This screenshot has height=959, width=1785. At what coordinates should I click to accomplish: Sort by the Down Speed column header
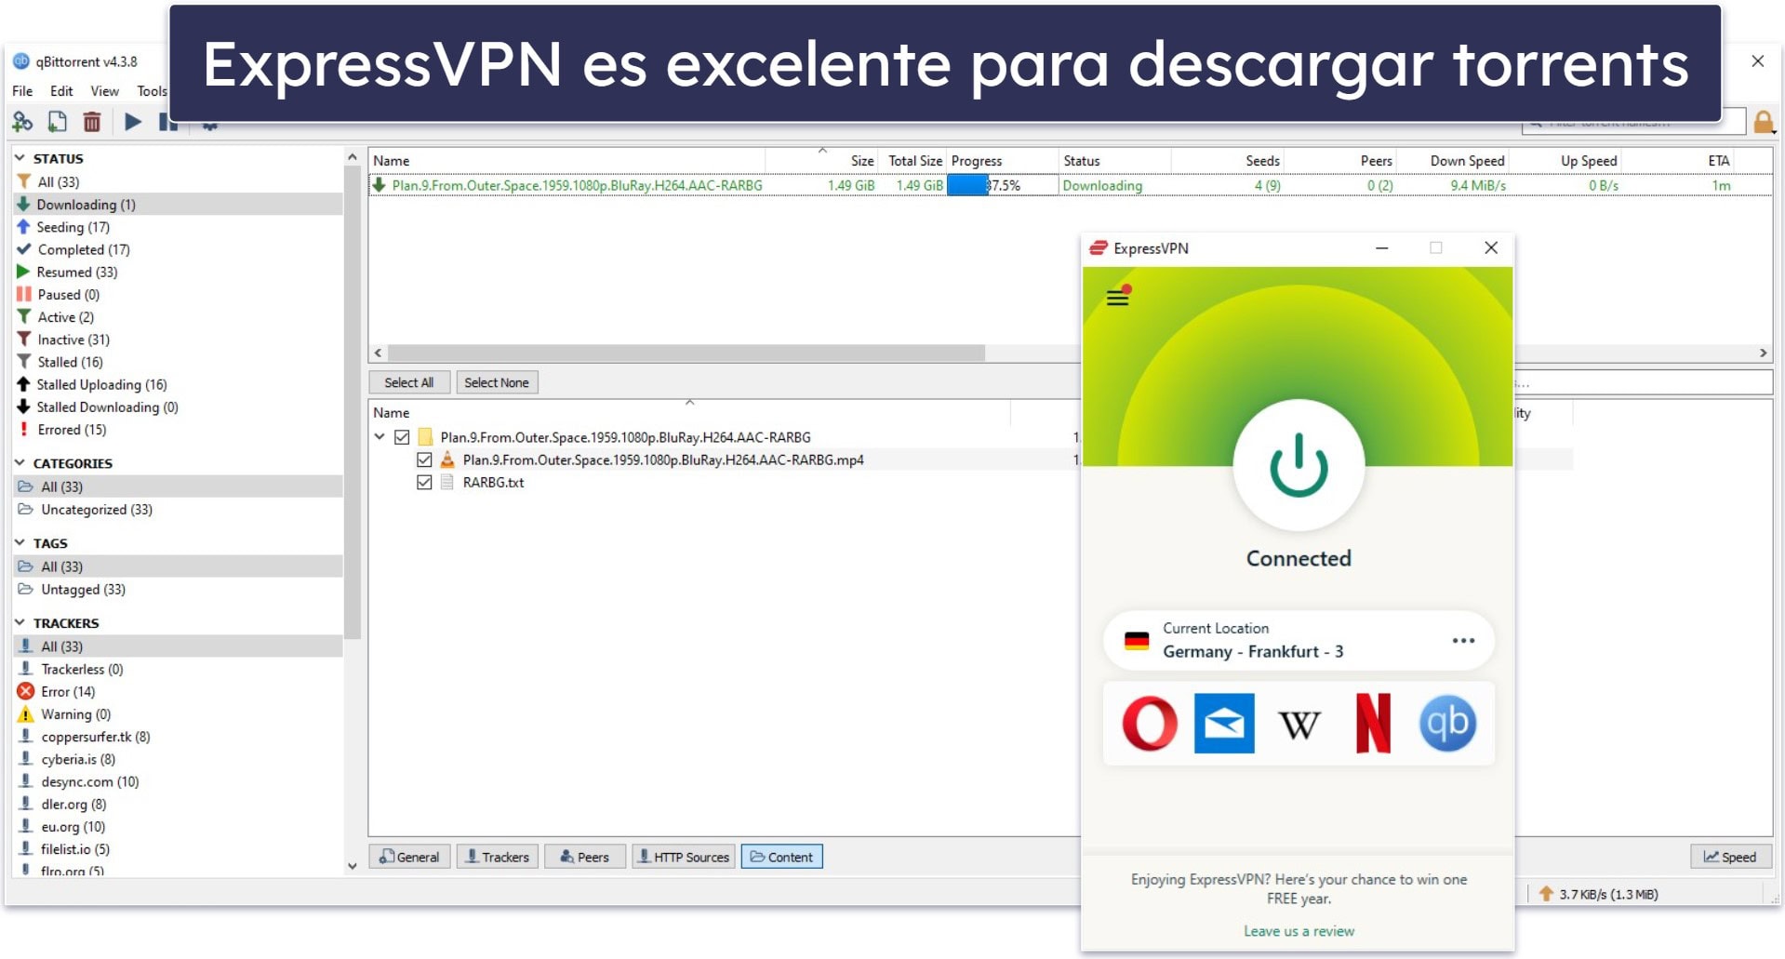click(x=1453, y=161)
